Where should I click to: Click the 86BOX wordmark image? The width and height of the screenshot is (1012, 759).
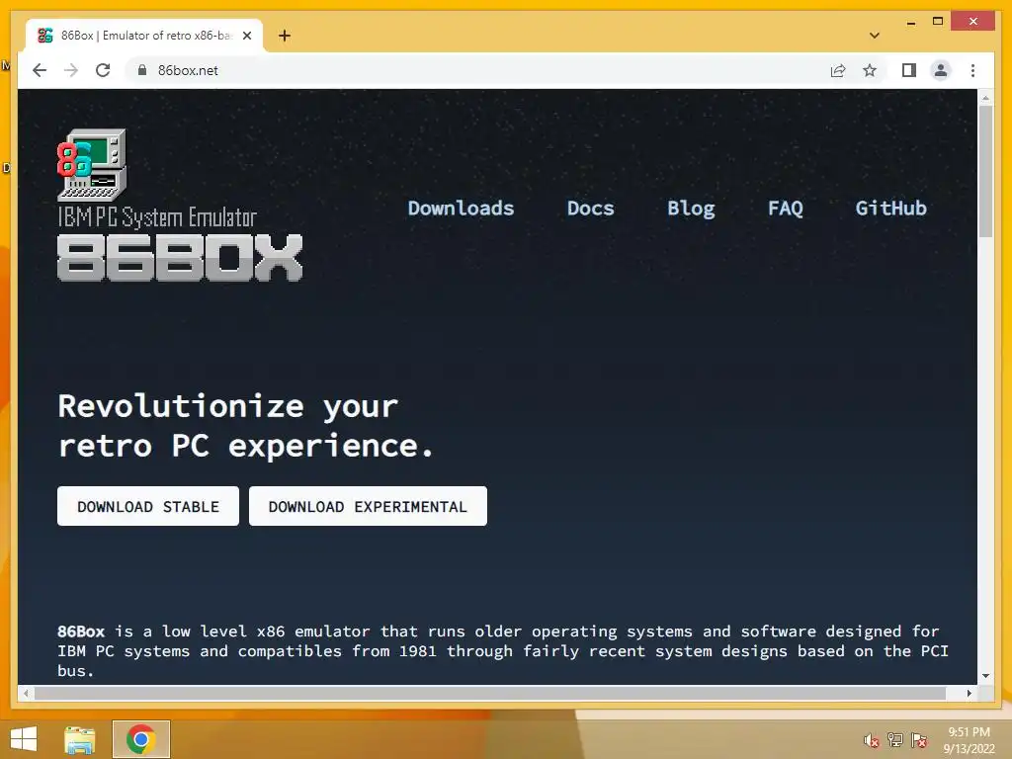pos(180,258)
